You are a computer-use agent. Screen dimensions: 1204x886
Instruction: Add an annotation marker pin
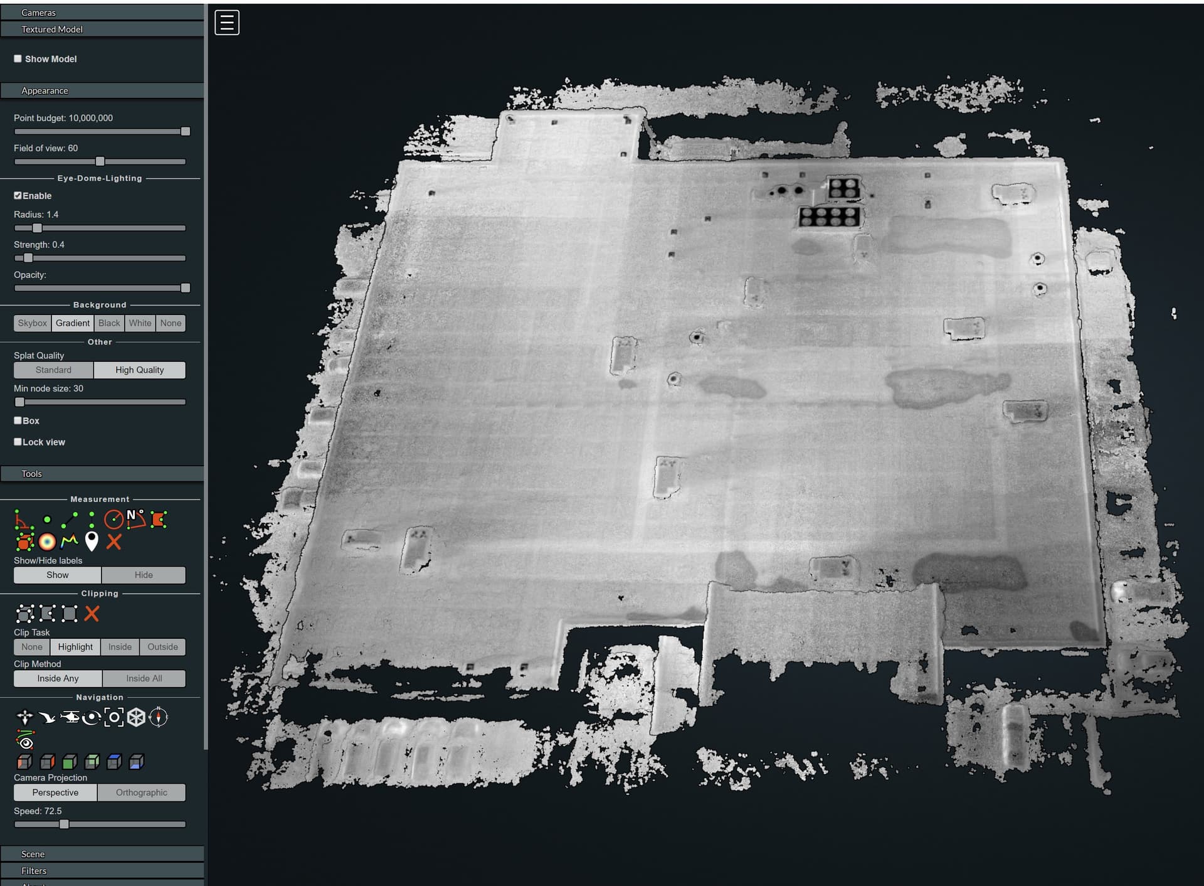pos(92,541)
